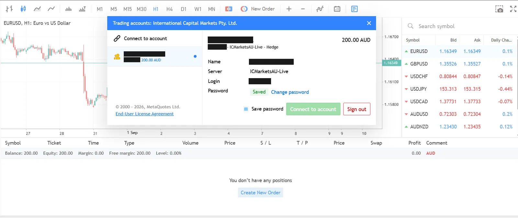518x218 pixels.
Task: Click the green Saved password status label
Action: pyautogui.click(x=259, y=92)
